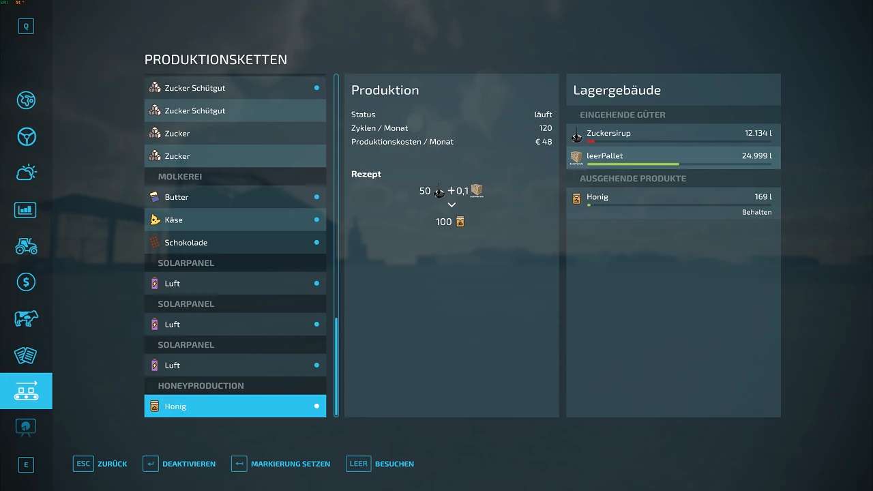Click the E next page key button
873x491 pixels.
tap(26, 465)
